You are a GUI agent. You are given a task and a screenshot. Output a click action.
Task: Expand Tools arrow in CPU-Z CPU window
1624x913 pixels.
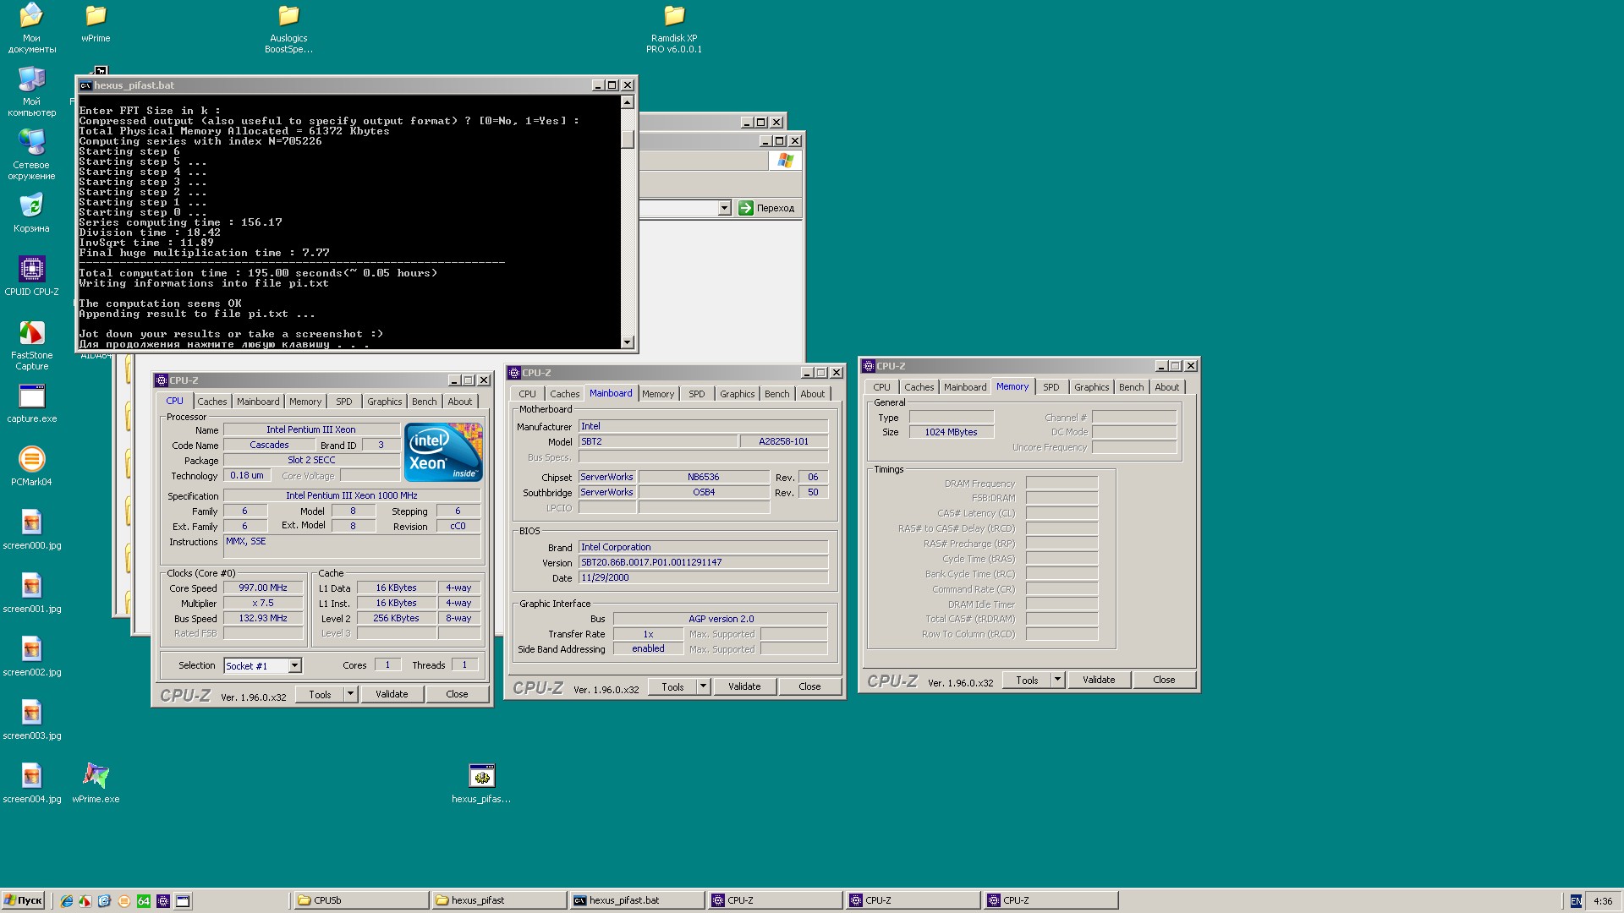pyautogui.click(x=350, y=694)
